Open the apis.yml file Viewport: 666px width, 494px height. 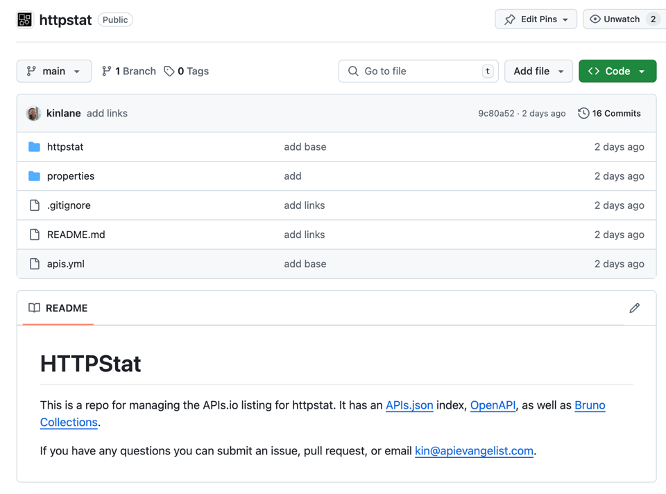(66, 264)
